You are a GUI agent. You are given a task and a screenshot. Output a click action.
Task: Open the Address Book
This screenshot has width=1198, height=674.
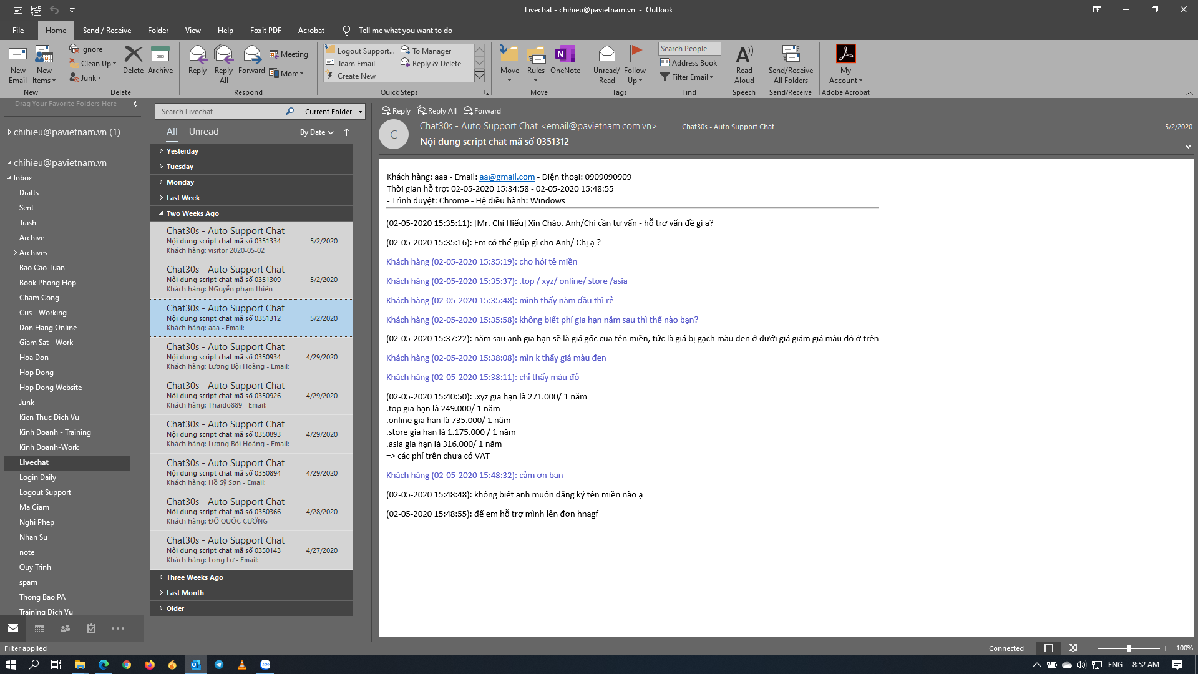[x=689, y=63]
